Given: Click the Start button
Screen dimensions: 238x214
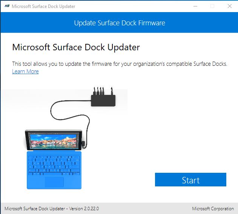Looking at the screenshot, I should click(190, 180).
